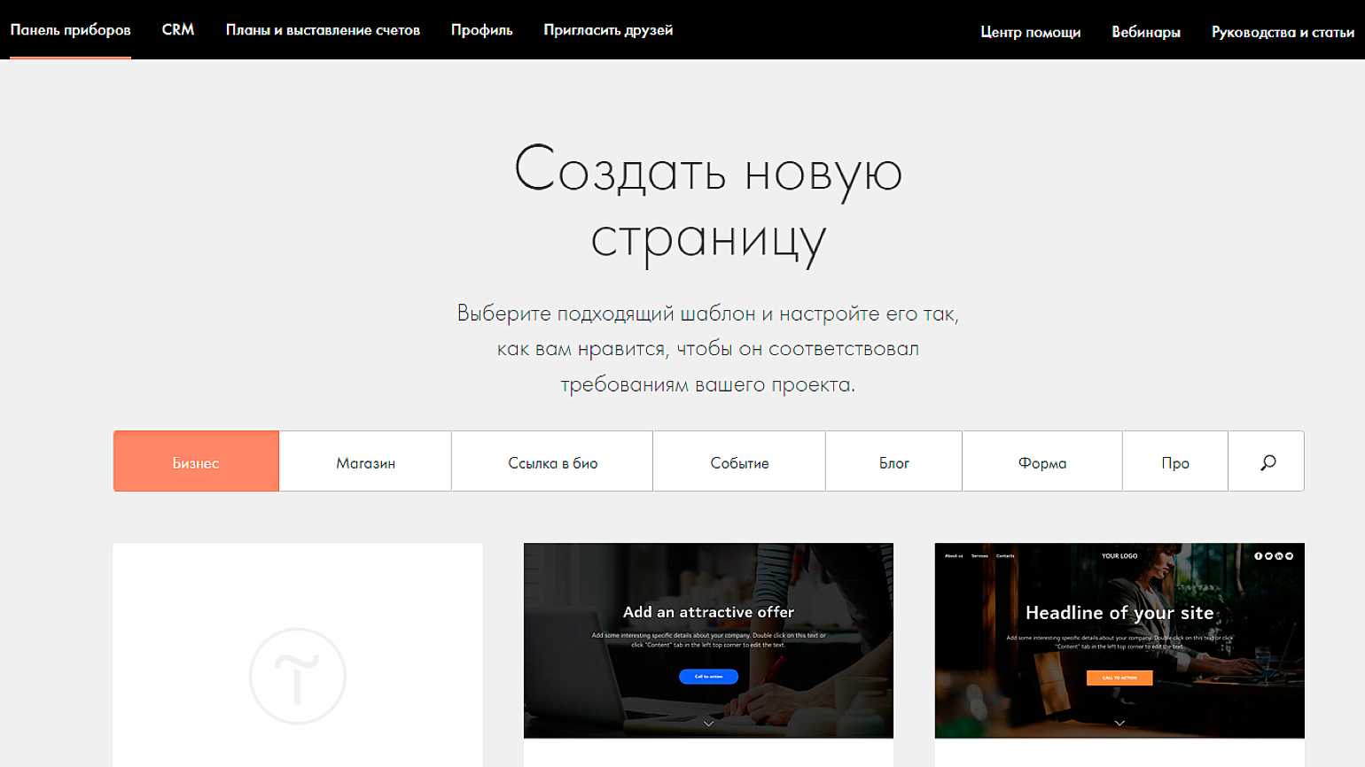1365x767 pixels.
Task: Open the Профиль page
Action: point(481,30)
